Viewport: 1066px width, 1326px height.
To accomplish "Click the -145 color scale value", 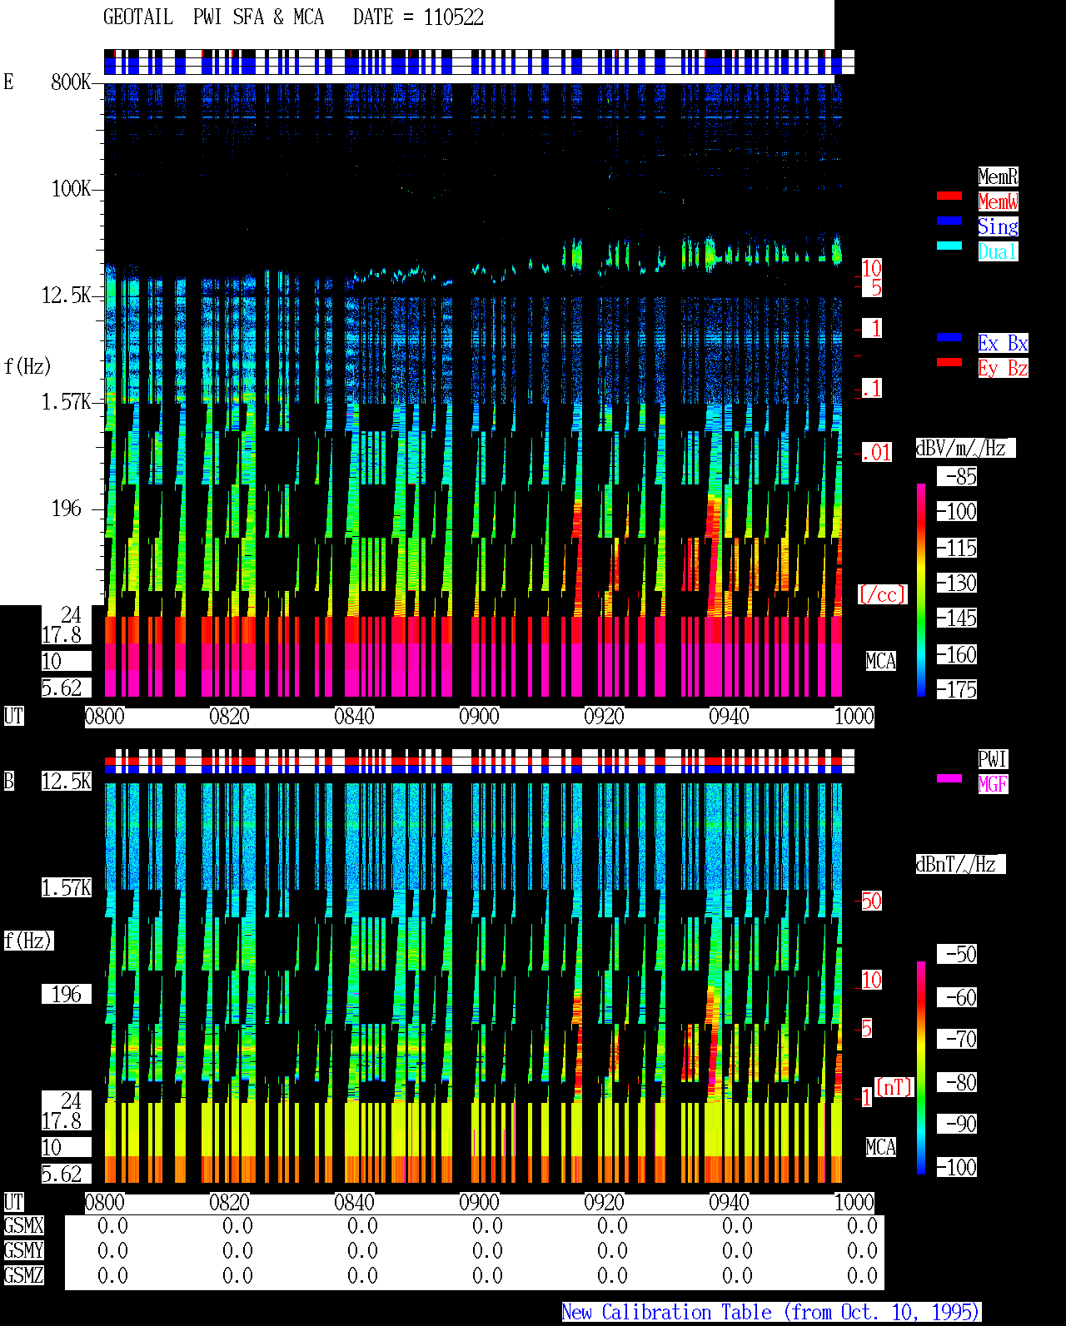I will pyautogui.click(x=957, y=618).
